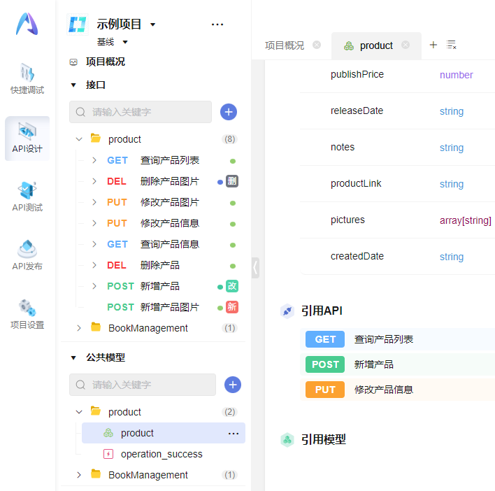Close the product tab

(406, 45)
